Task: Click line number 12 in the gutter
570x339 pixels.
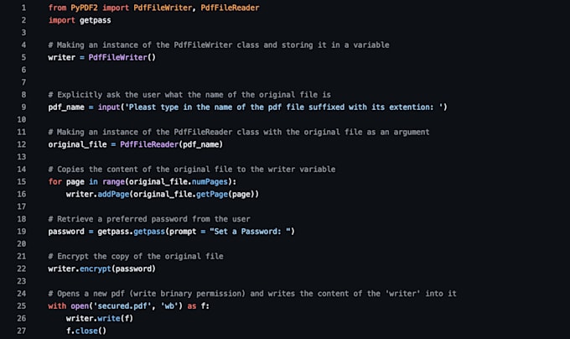Action: [22, 144]
